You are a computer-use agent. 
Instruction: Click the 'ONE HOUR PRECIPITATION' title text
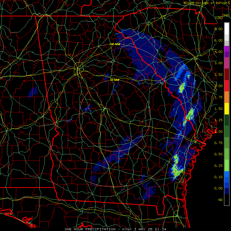tap(90, 229)
